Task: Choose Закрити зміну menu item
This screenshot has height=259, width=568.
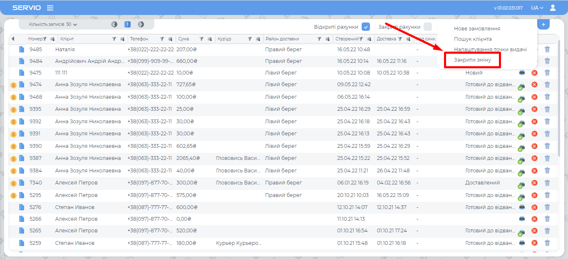Action: click(x=472, y=60)
